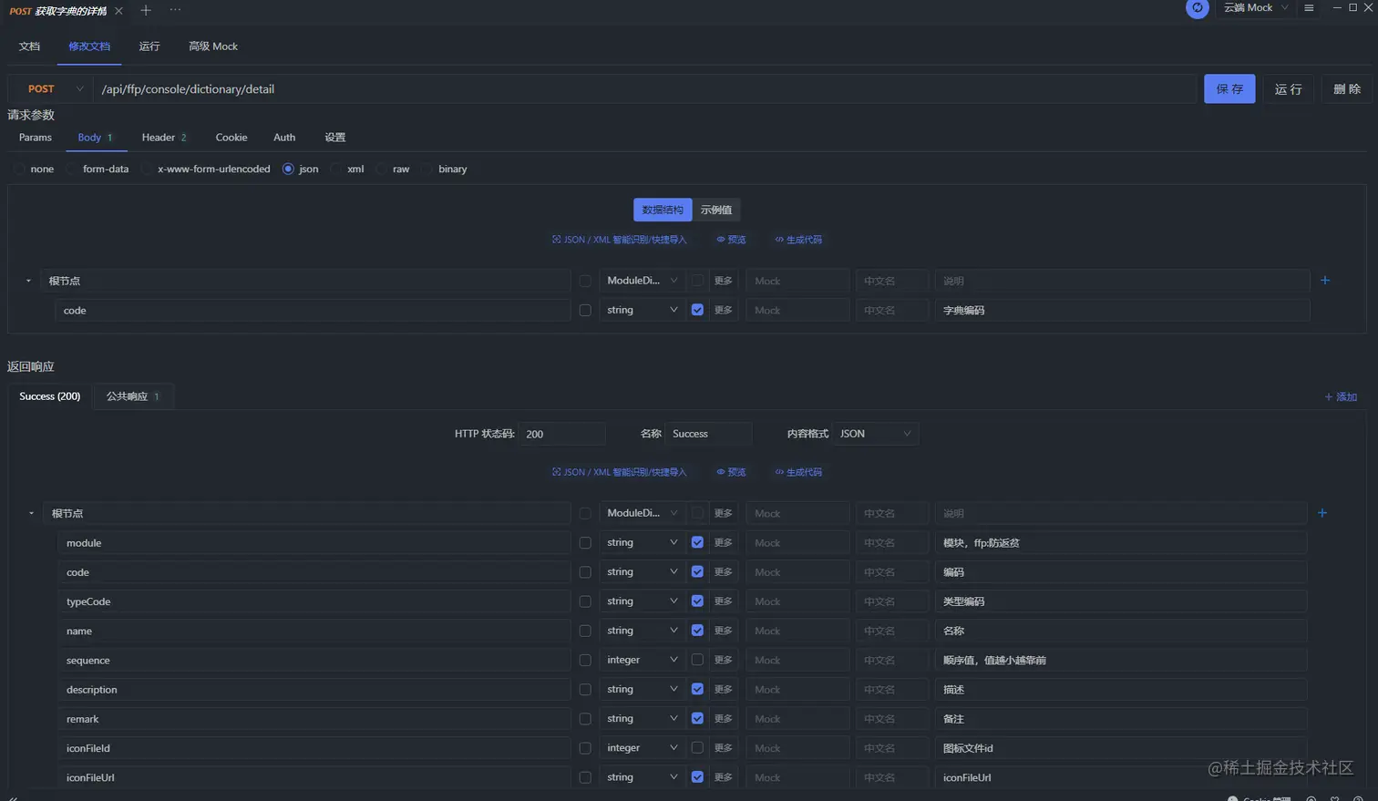Click 更多 in the iconFileUrl row

724,777
